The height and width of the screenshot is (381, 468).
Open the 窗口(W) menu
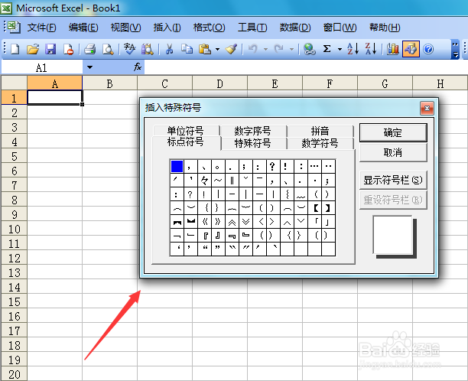(x=340, y=28)
